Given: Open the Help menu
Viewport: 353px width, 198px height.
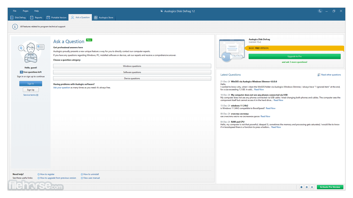Looking at the screenshot, I should click(x=37, y=11).
